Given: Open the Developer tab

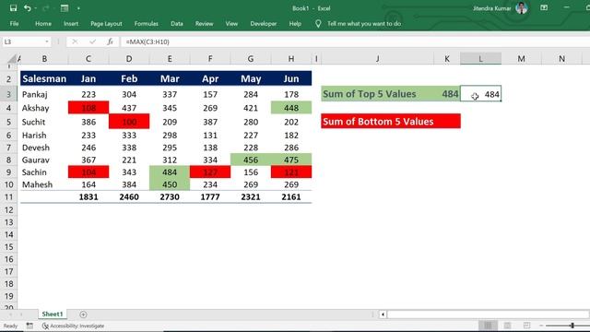Looking at the screenshot, I should coord(263,23).
